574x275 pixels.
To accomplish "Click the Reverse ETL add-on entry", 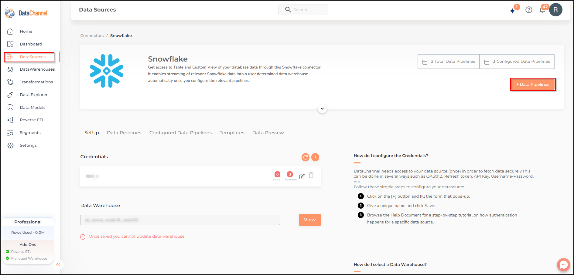I will point(19,252).
